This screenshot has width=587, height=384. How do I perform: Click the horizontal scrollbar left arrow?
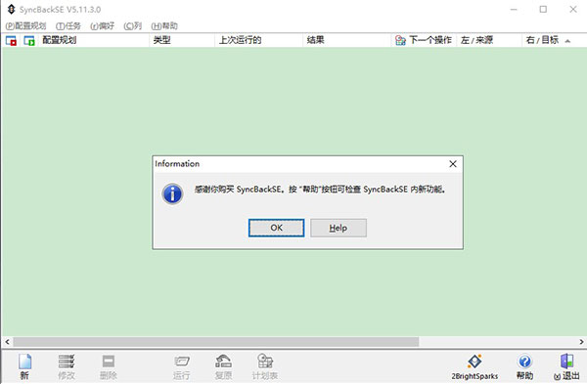point(7,342)
